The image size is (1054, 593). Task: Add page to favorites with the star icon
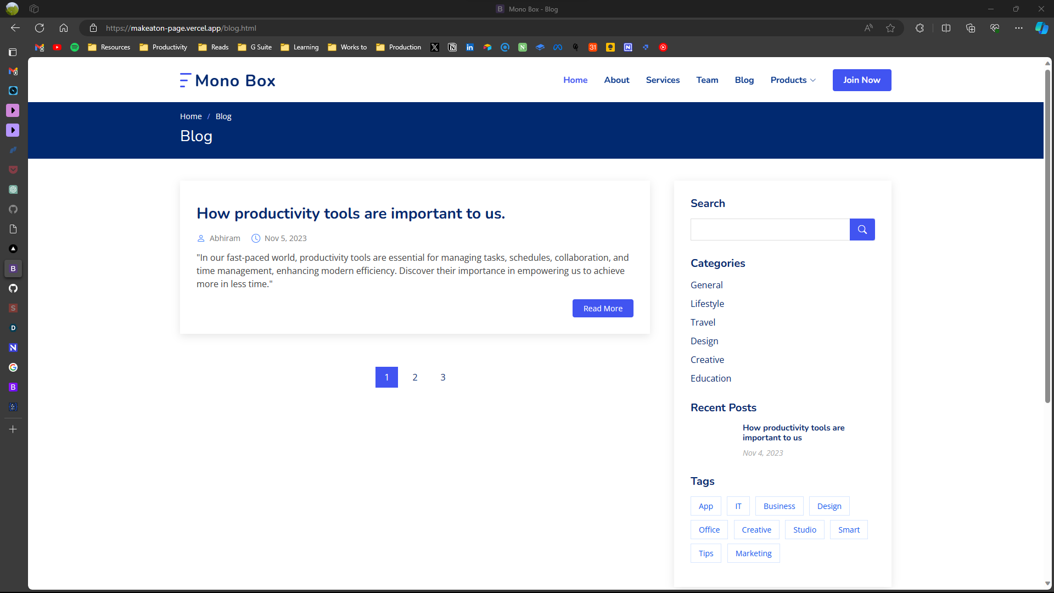pos(890,28)
